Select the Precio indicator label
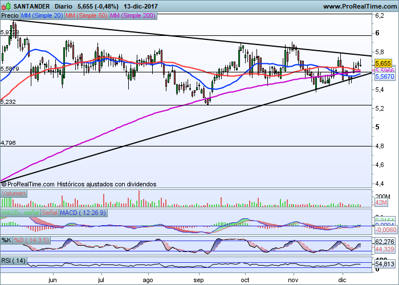 click(11, 15)
